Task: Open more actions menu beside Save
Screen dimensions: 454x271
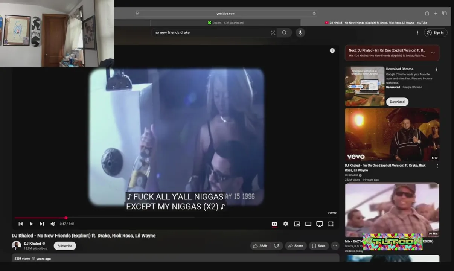Action: coord(335,246)
